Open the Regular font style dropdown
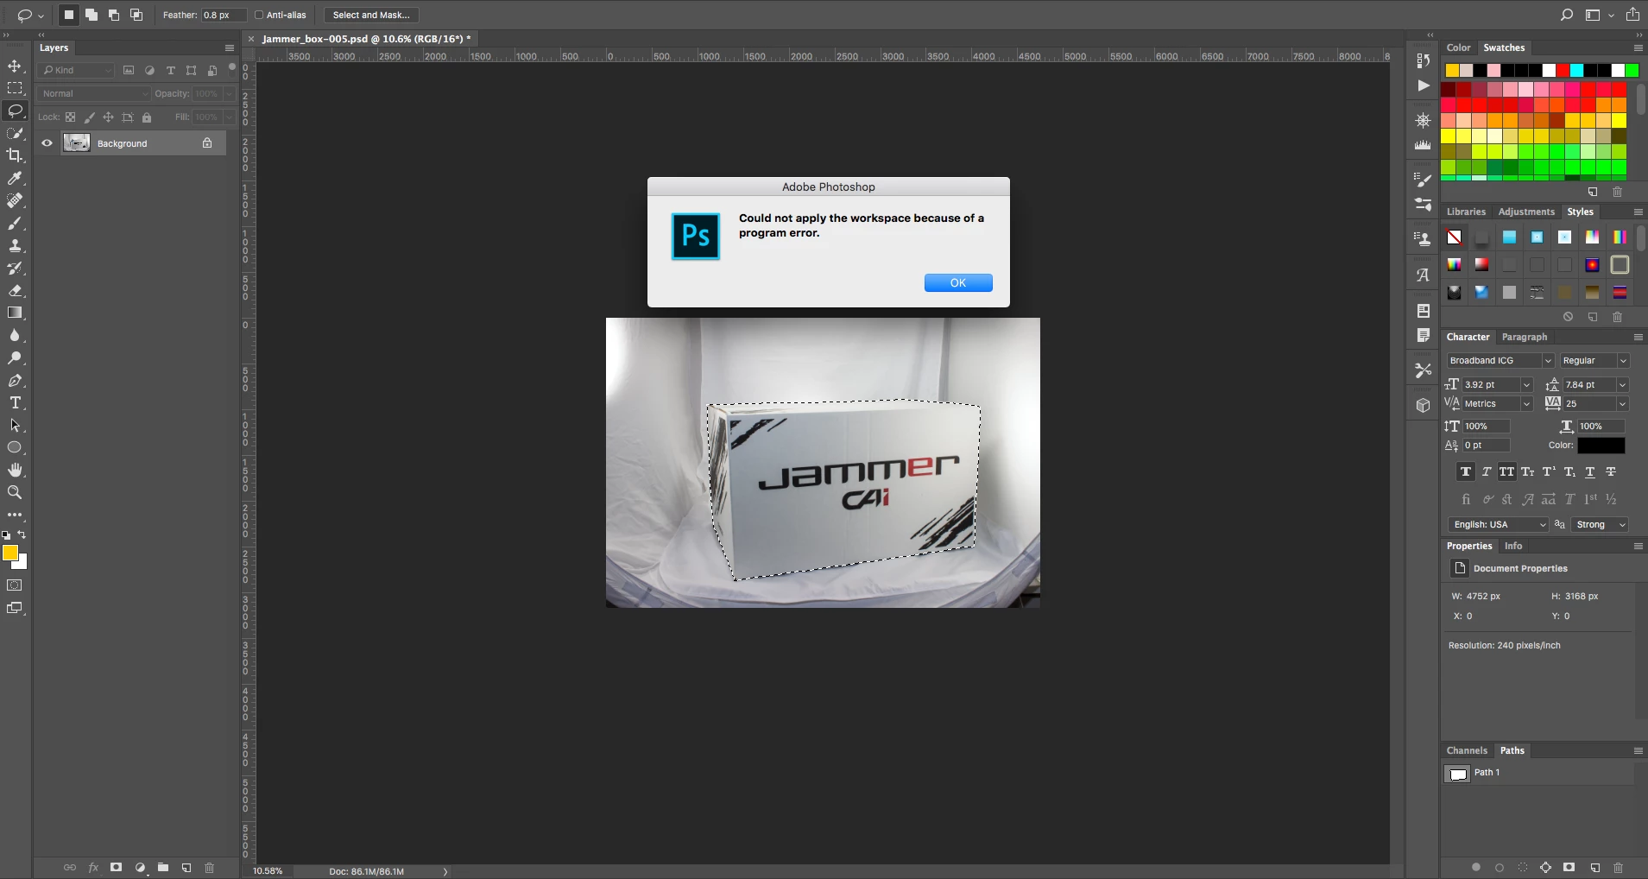1648x879 pixels. [x=1594, y=360]
